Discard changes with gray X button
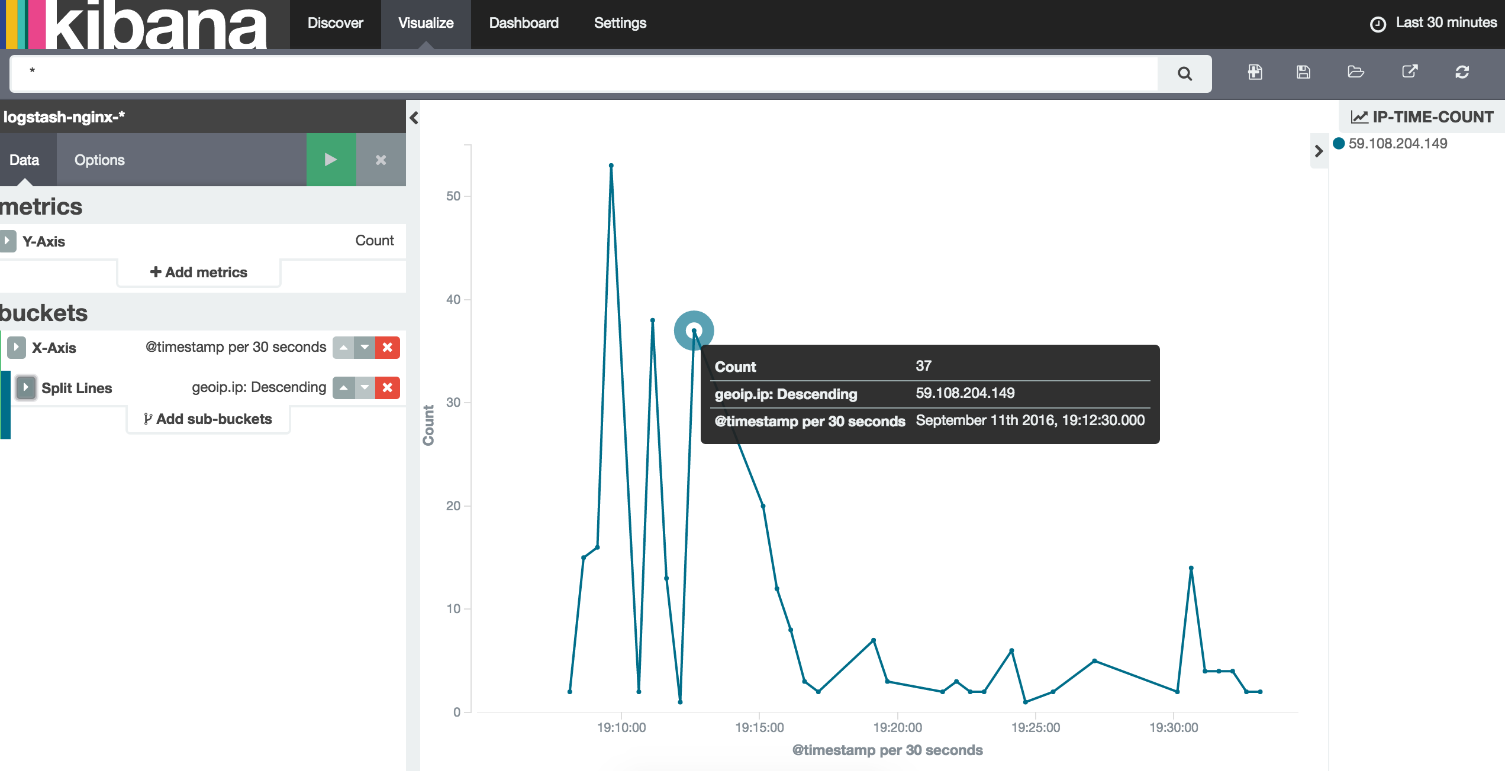This screenshot has width=1505, height=771. (381, 160)
